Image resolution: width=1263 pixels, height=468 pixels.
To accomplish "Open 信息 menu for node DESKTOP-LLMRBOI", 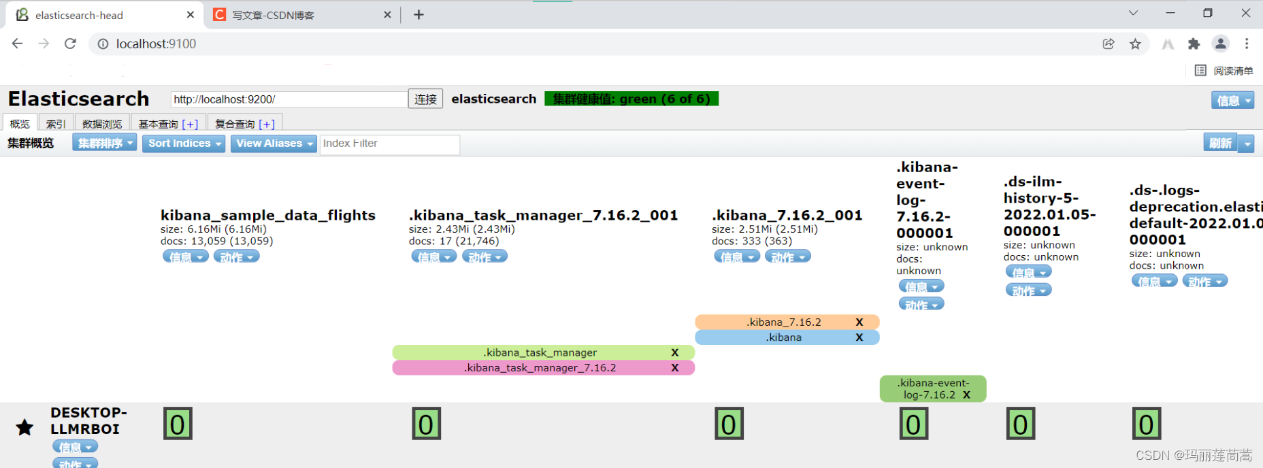I will click(x=76, y=446).
